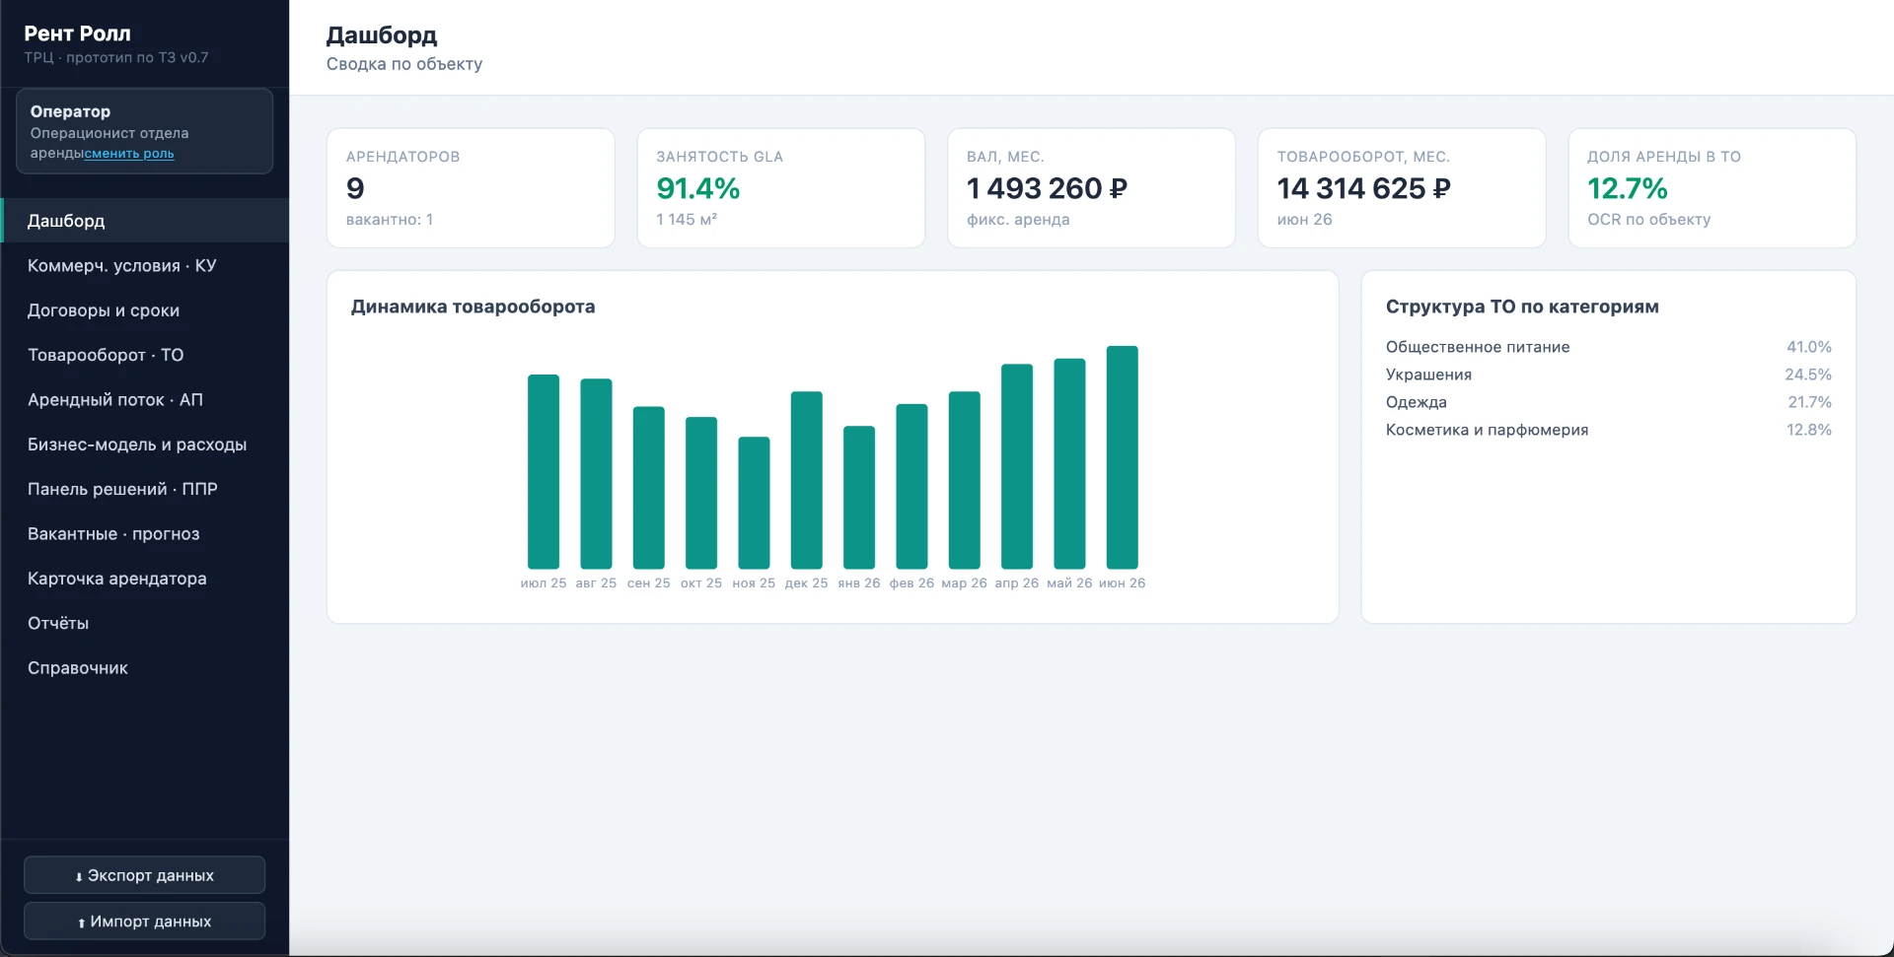
Task: Click the сен 25 chart bar
Action: [x=649, y=488]
